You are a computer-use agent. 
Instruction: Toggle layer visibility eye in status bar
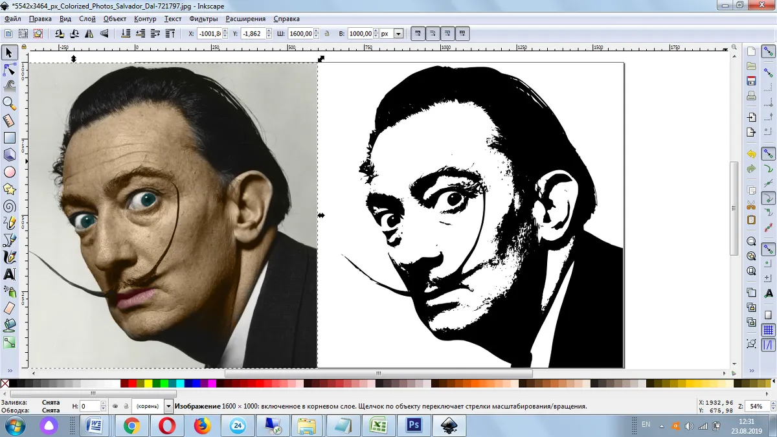click(x=115, y=406)
